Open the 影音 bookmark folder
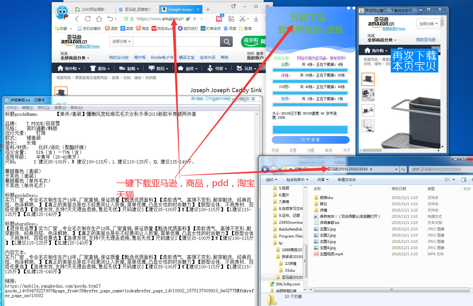473x306 pixels. pos(245,28)
